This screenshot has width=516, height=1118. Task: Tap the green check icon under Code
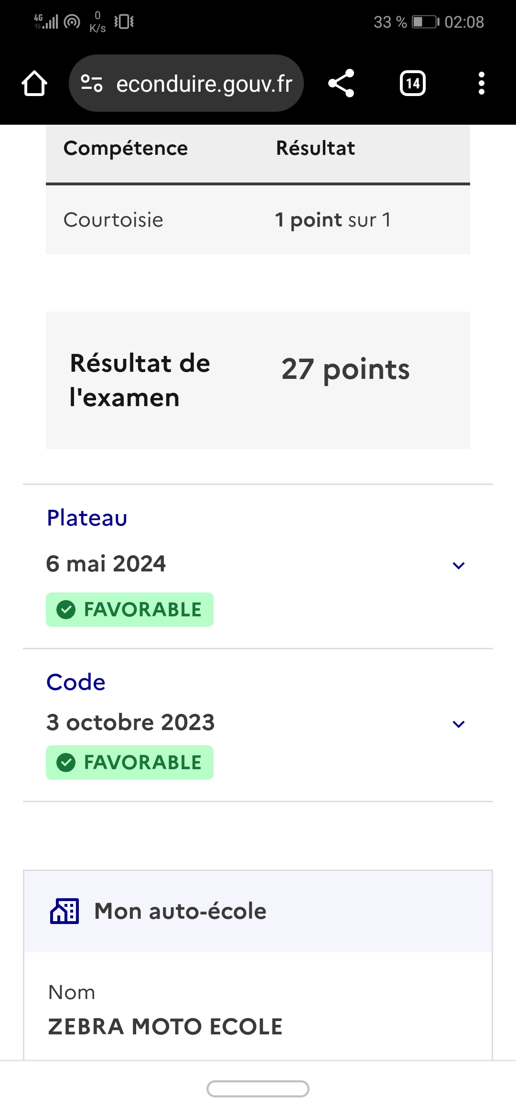pyautogui.click(x=66, y=763)
